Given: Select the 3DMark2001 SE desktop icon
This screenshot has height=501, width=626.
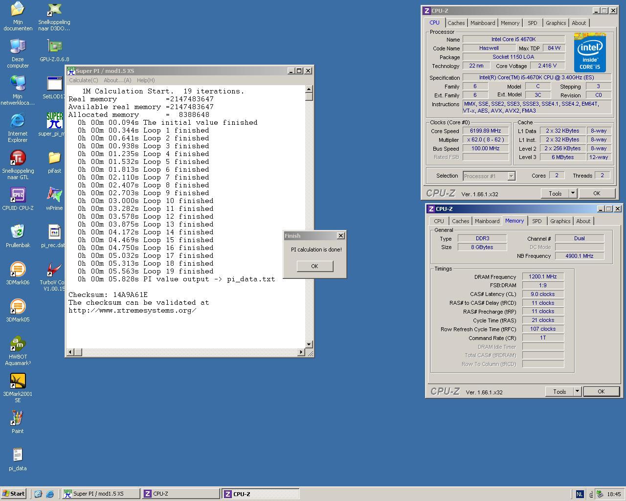Looking at the screenshot, I should tap(18, 388).
